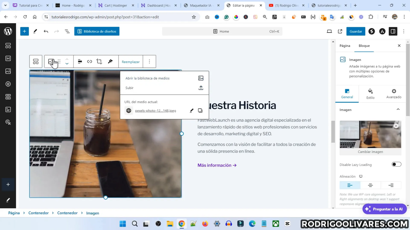
Task: Edit the media URL with the pencil icon
Action: (191, 110)
